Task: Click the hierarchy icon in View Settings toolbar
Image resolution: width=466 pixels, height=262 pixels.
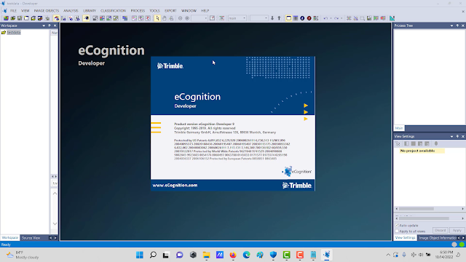Action: click(398, 144)
